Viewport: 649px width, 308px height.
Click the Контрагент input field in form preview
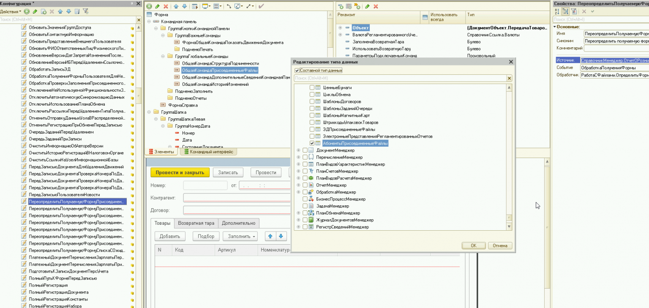click(x=237, y=198)
